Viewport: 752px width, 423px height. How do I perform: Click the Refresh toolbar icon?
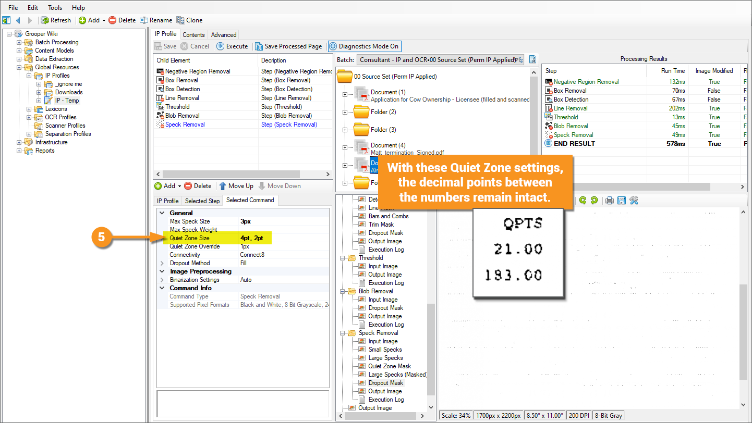(45, 20)
